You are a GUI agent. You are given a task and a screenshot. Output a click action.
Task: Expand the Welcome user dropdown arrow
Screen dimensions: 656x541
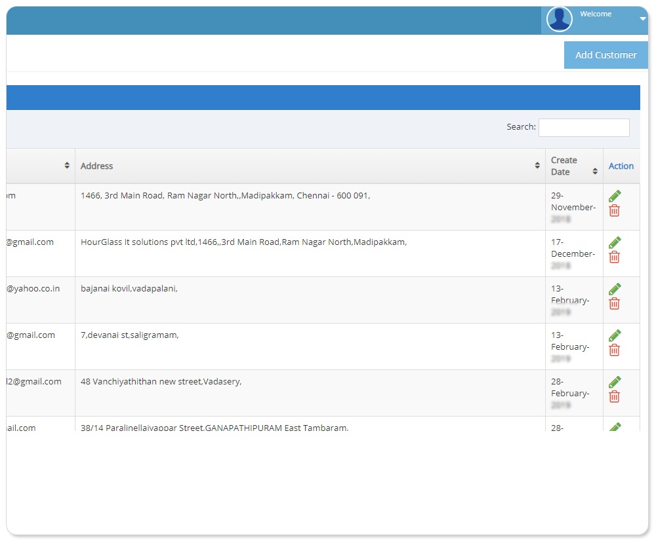642,19
